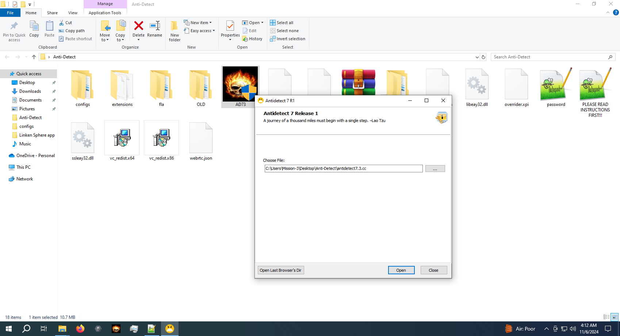Select the vc_redist.x64 installer file

(x=122, y=138)
